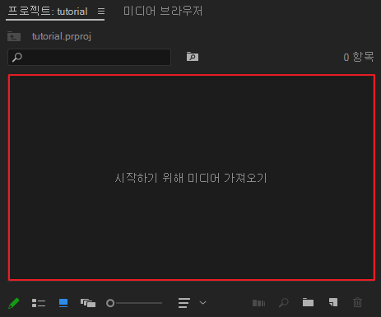Viewport: 381px width, 317px height.
Task: Click the trash Clear icon
Action: point(357,302)
